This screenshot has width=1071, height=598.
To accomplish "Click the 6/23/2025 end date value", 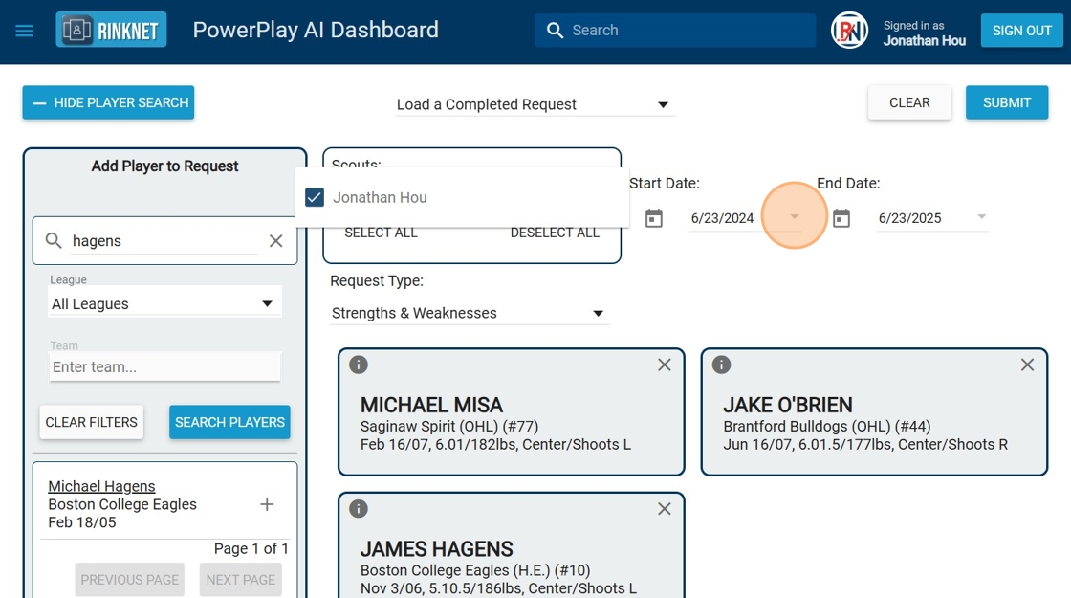I will click(x=909, y=218).
